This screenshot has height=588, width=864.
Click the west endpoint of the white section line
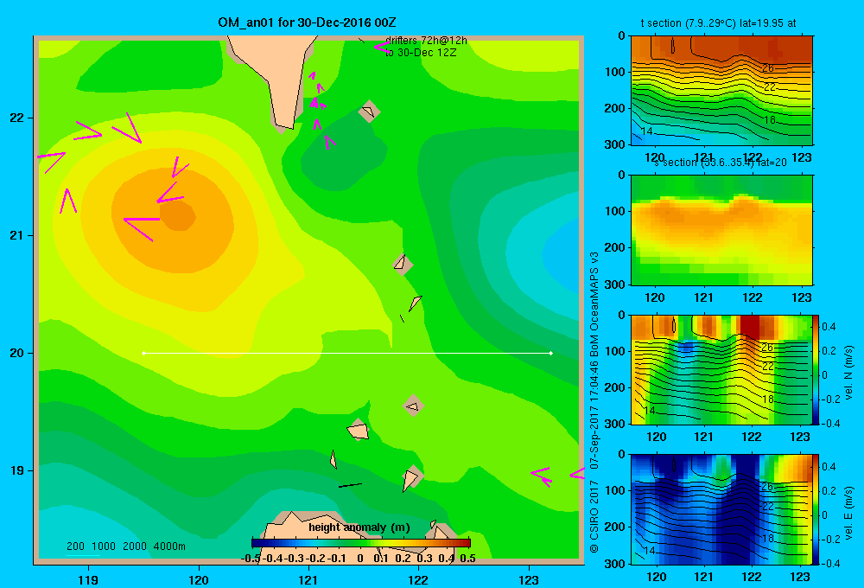pos(143,353)
